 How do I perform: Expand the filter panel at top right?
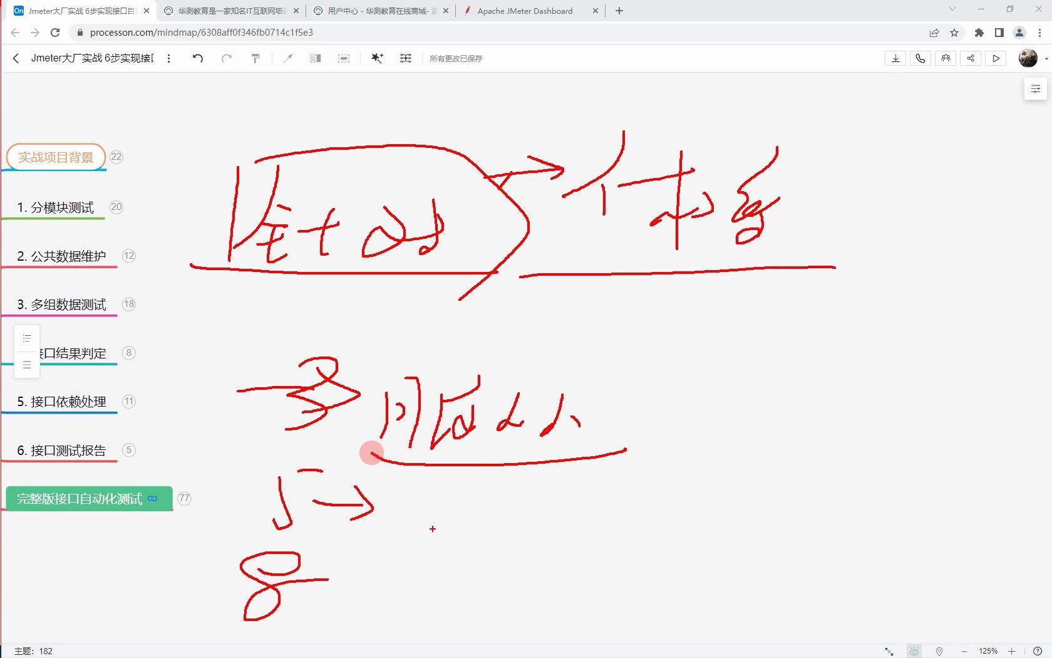pyautogui.click(x=1035, y=88)
